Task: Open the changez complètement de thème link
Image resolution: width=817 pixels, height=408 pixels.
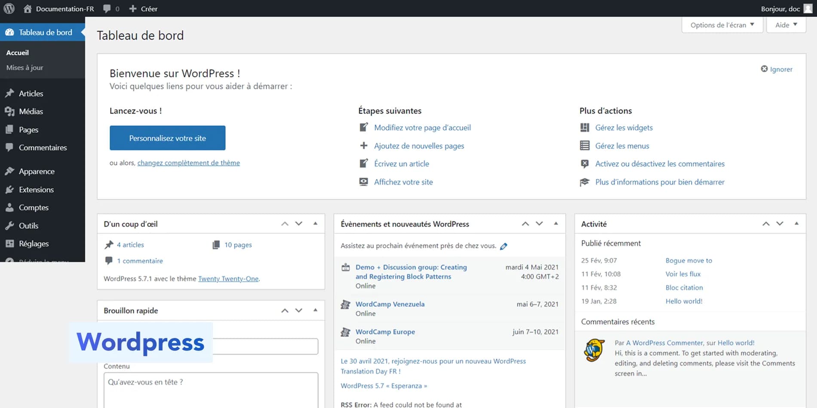Action: (188, 163)
